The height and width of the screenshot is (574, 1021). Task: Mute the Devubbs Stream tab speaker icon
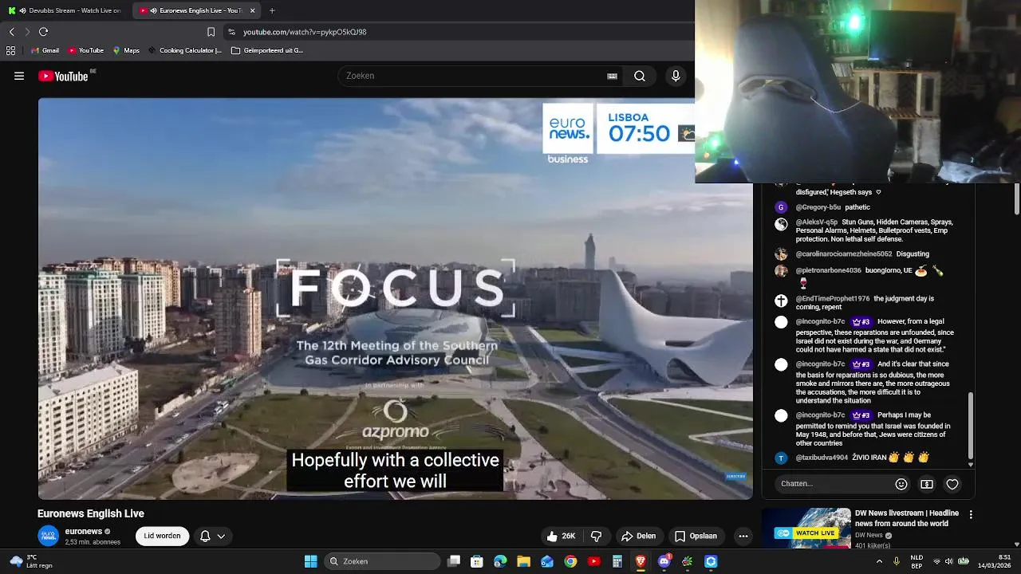22,10
